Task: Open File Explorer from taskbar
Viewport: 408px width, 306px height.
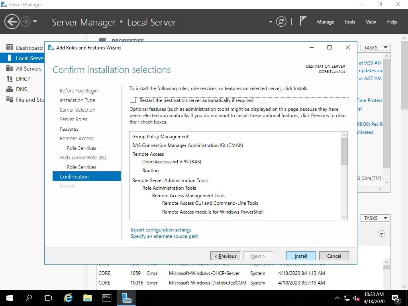Action: 87,298
